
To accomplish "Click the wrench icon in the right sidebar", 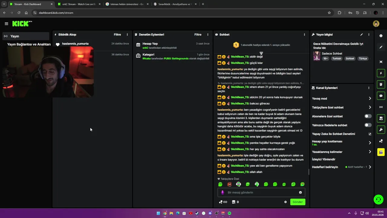I will coord(381,130).
